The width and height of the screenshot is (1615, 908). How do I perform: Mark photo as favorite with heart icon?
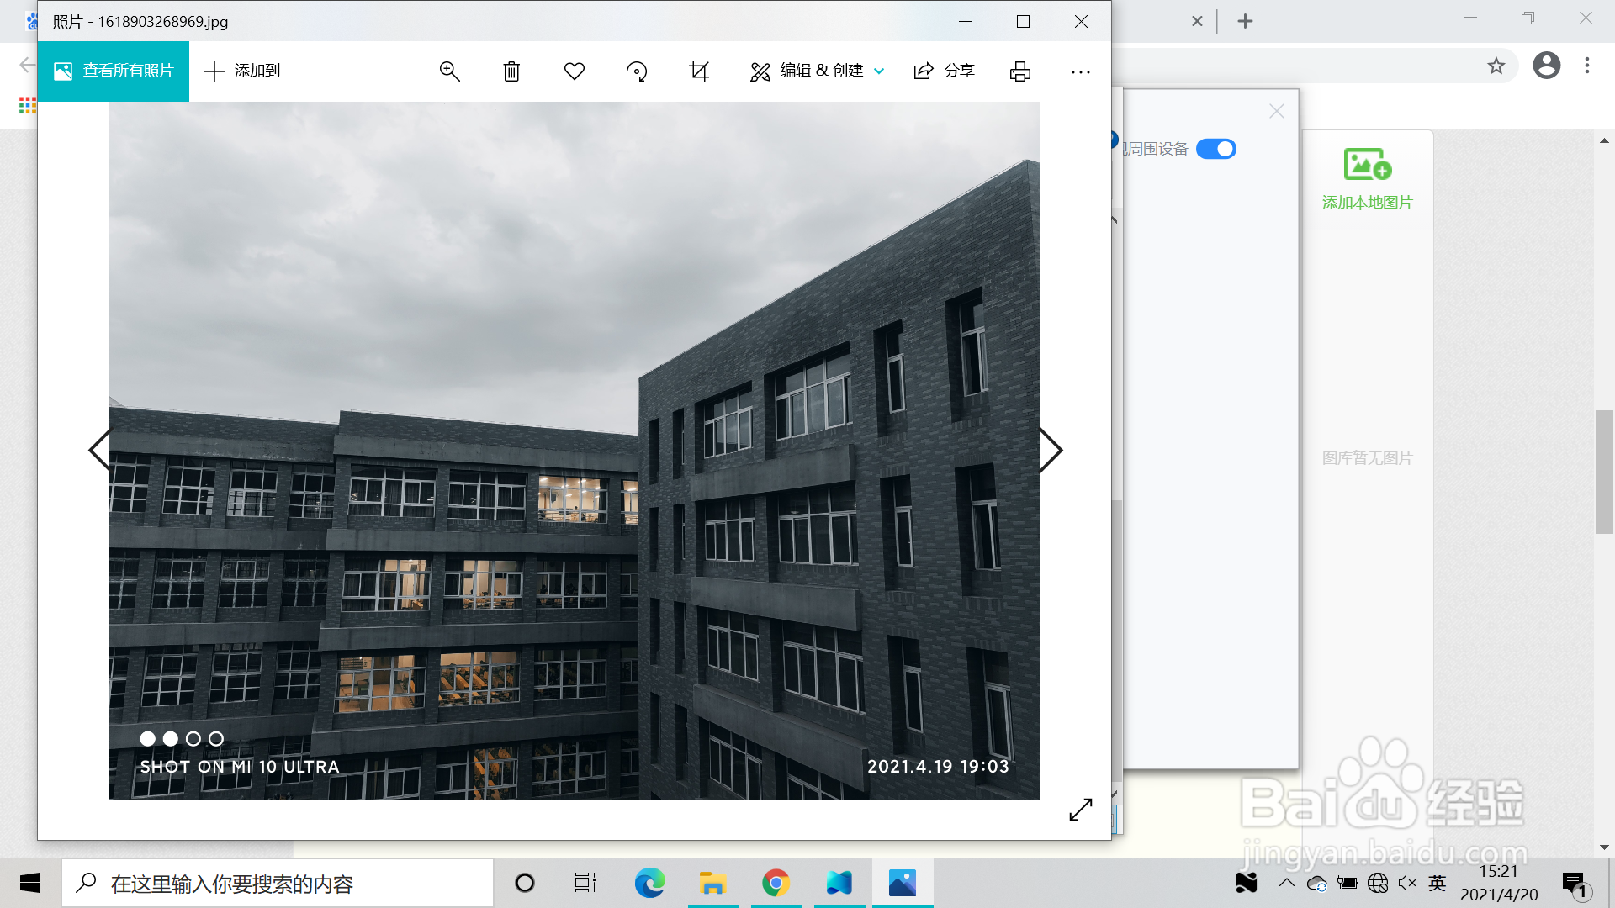[575, 71]
